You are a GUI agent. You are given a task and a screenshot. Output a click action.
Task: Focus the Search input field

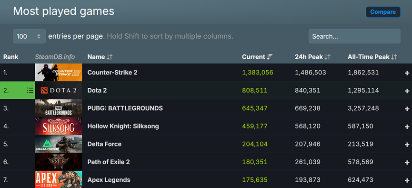[354, 36]
